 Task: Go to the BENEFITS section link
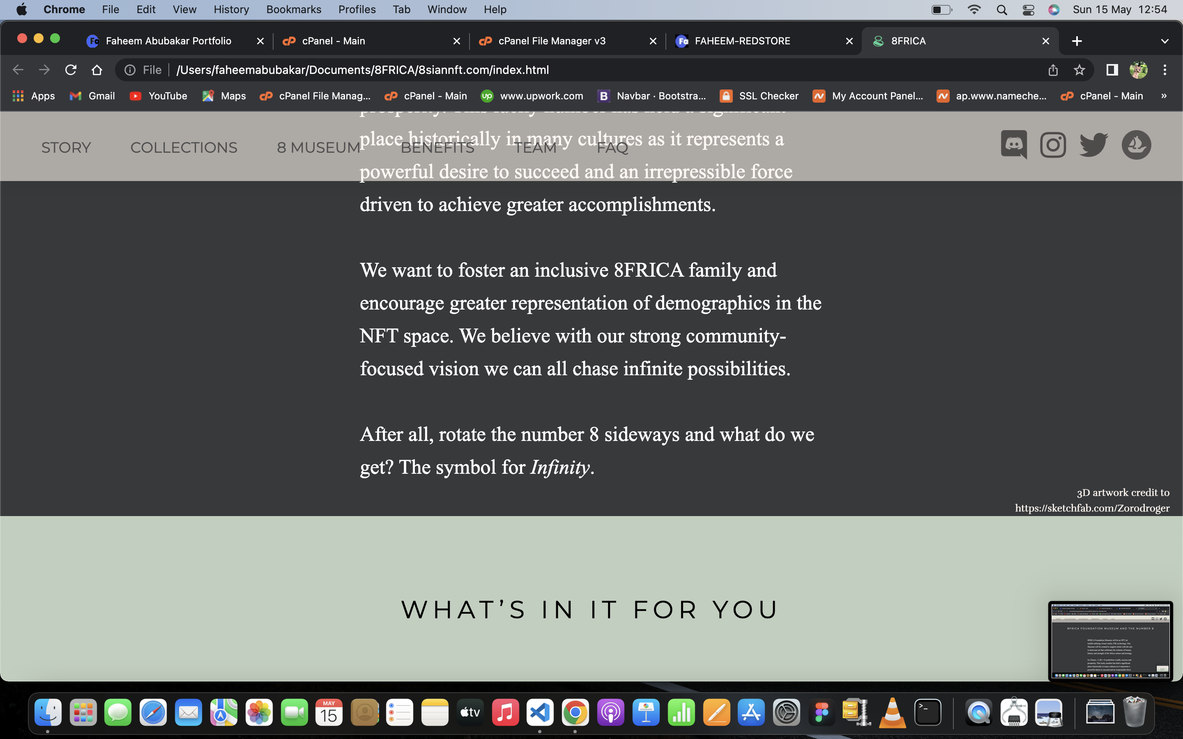(437, 148)
